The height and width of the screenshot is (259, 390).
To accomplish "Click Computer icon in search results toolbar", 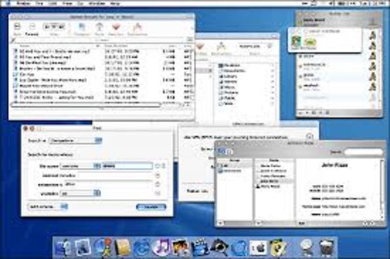I will coord(82,29).
